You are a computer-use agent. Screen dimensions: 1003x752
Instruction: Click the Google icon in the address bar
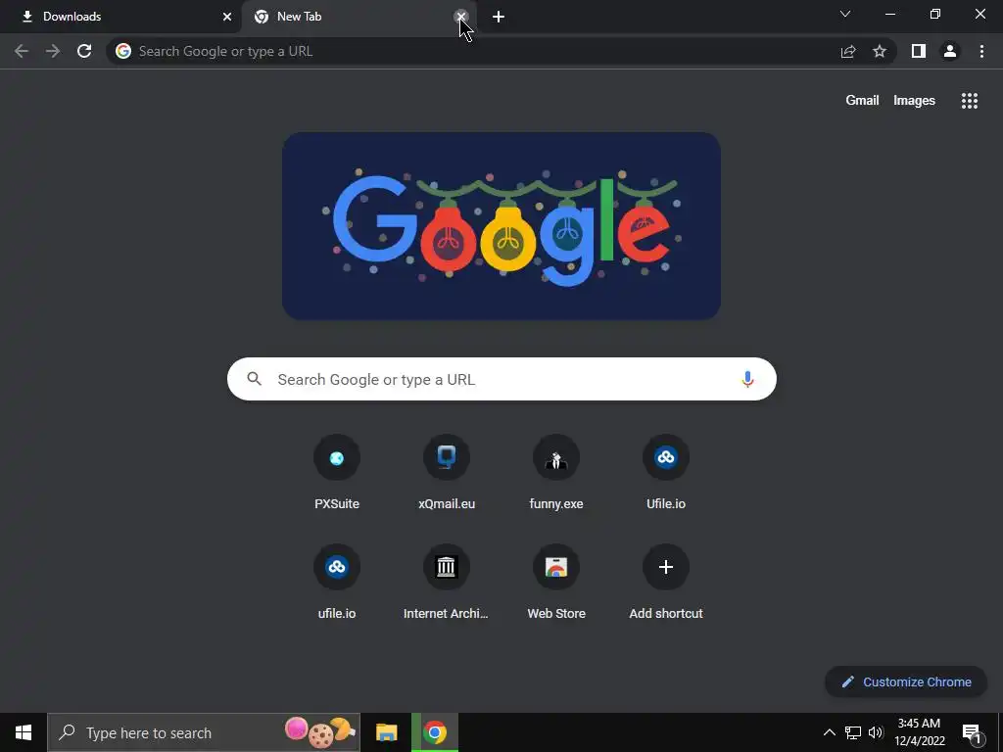coord(123,51)
